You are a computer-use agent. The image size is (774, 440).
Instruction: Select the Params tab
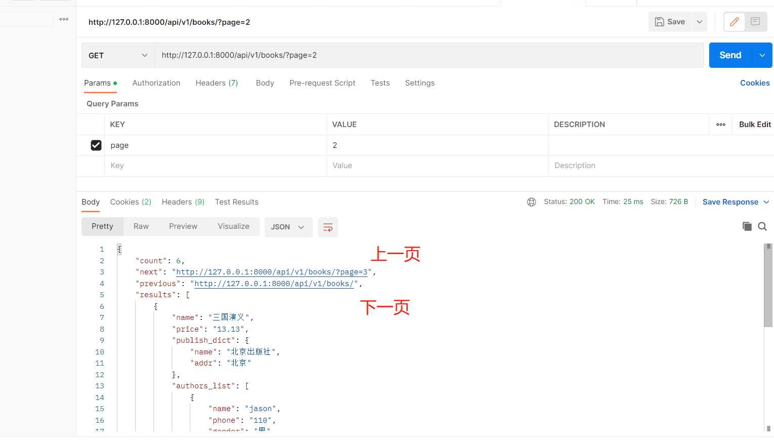(100, 83)
